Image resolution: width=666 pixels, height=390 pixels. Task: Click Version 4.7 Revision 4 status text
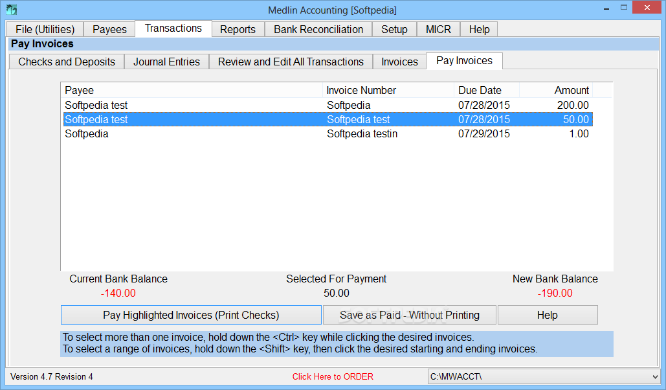[51, 377]
